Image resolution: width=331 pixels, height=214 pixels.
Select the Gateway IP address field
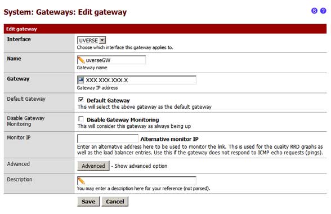[137, 80]
